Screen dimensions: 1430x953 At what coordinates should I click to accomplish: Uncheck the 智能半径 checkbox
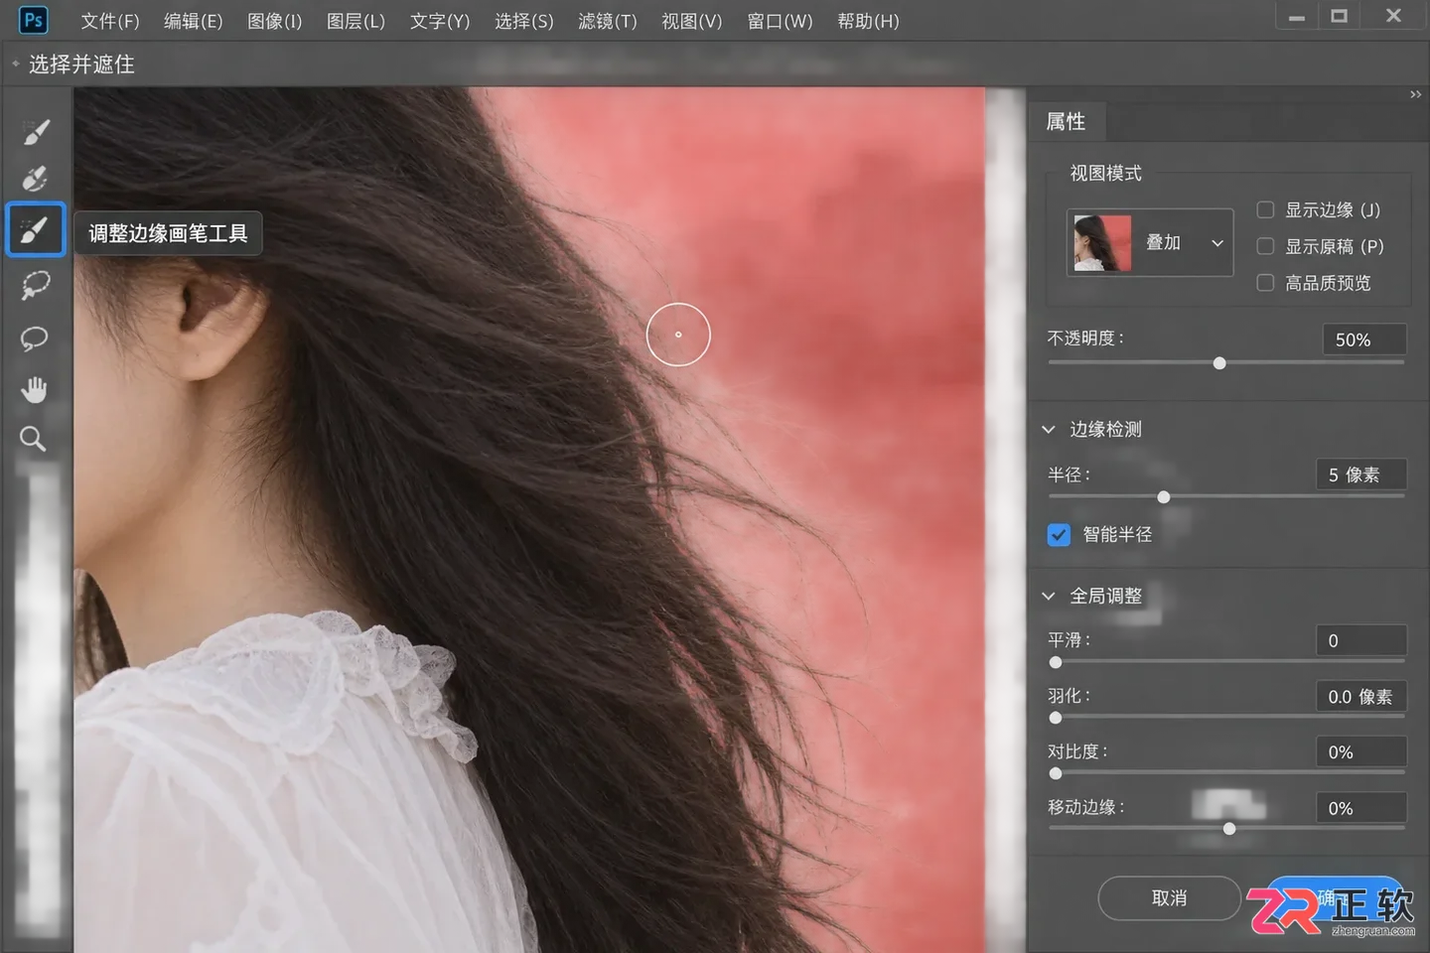[1059, 535]
